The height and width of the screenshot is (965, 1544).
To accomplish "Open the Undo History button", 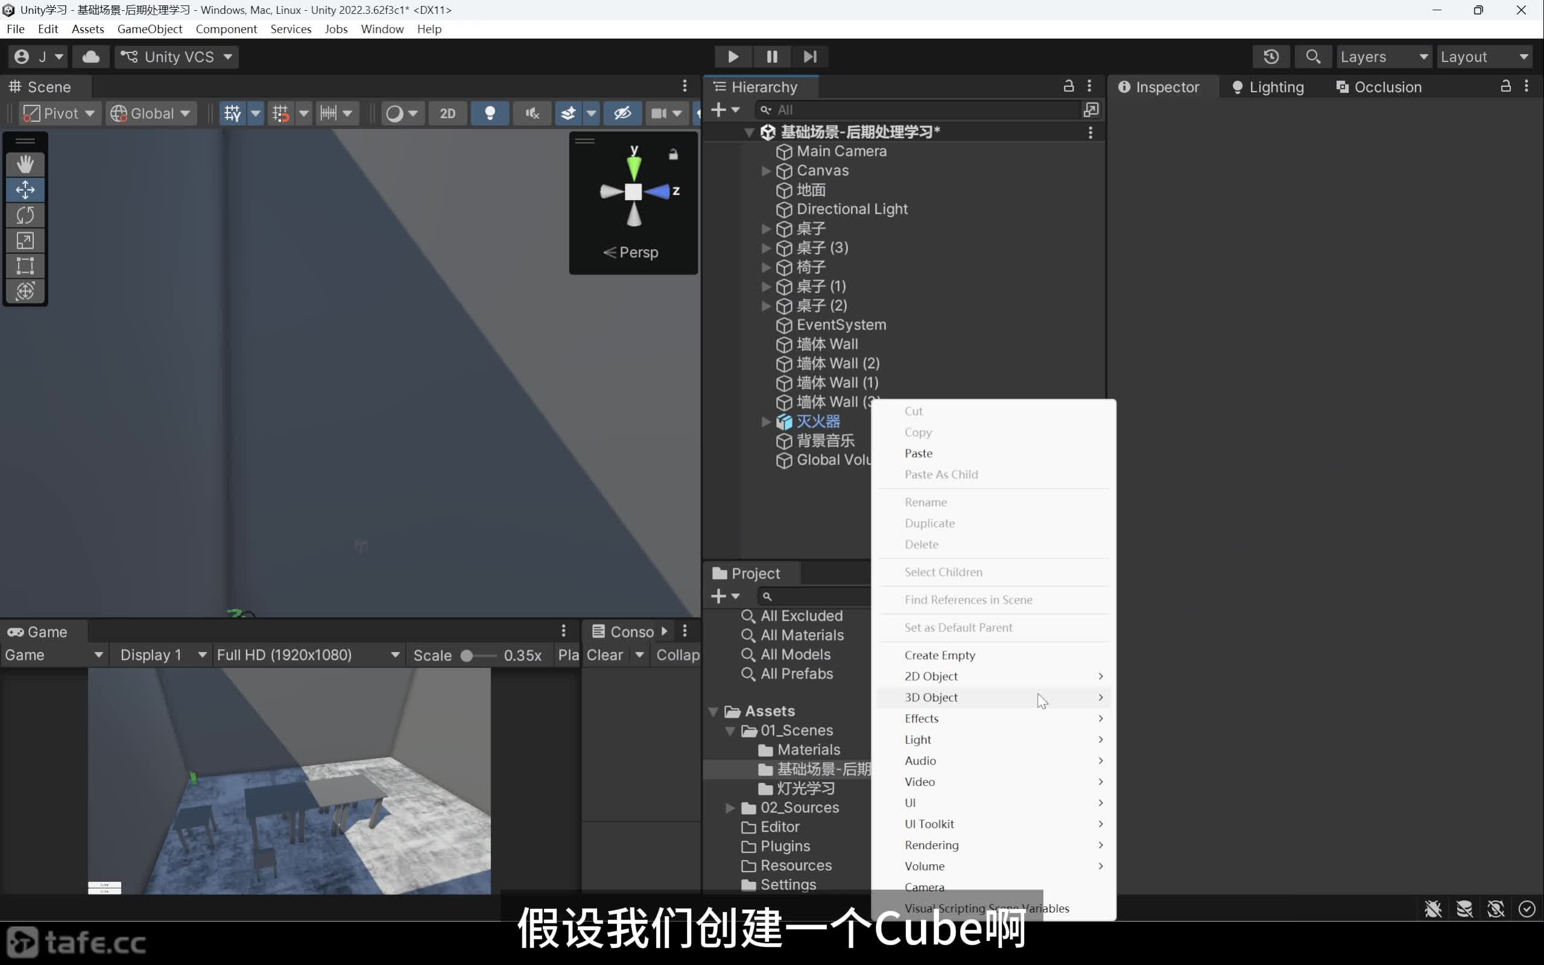I will 1271,57.
